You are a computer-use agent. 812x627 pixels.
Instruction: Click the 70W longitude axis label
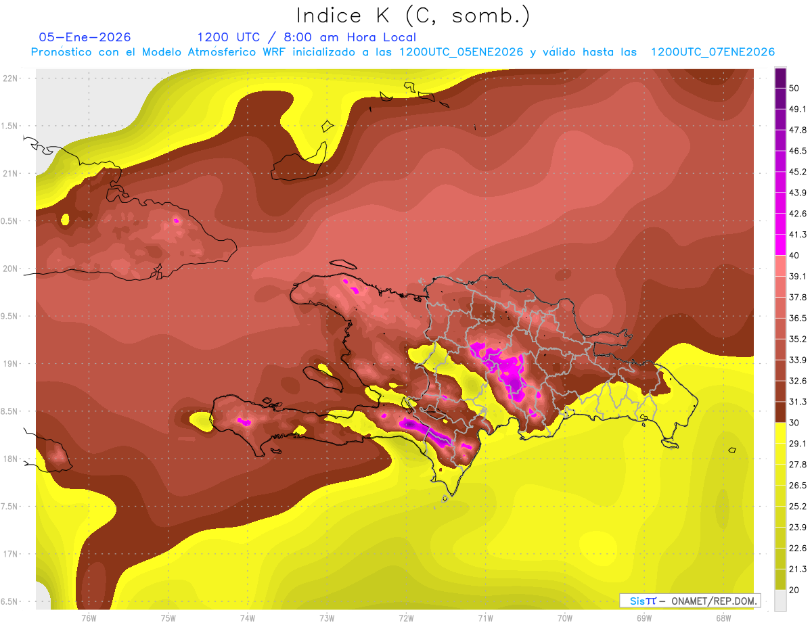pos(564,618)
